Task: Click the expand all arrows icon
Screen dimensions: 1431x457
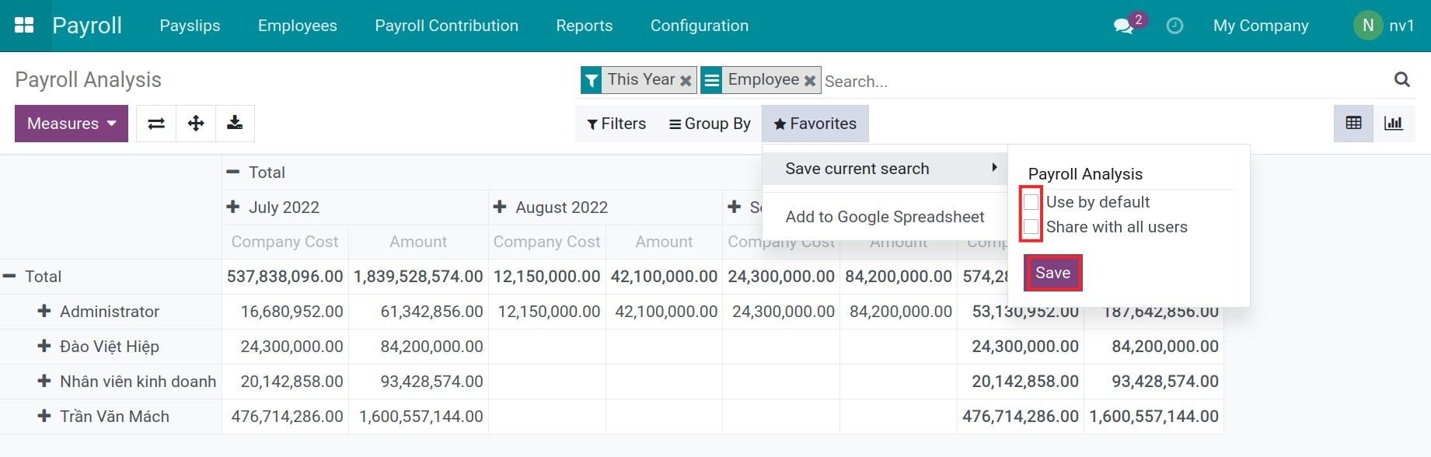Action: (x=196, y=124)
